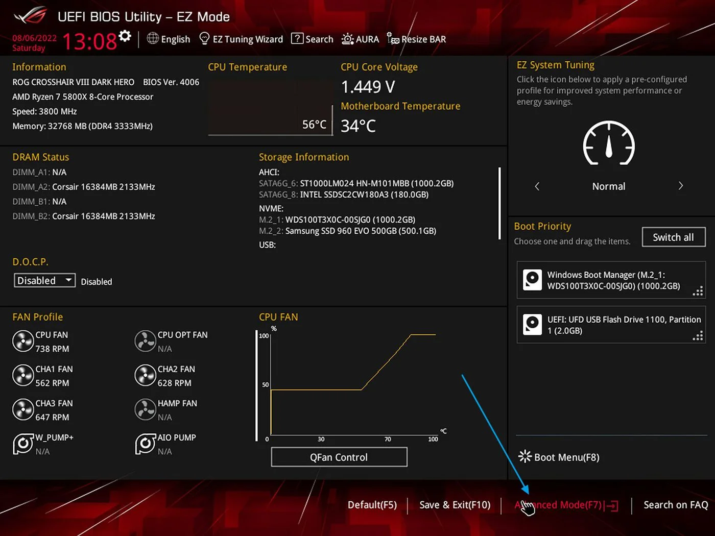The width and height of the screenshot is (715, 536).
Task: Select the CHA1 FAN icon
Action: pos(23,376)
